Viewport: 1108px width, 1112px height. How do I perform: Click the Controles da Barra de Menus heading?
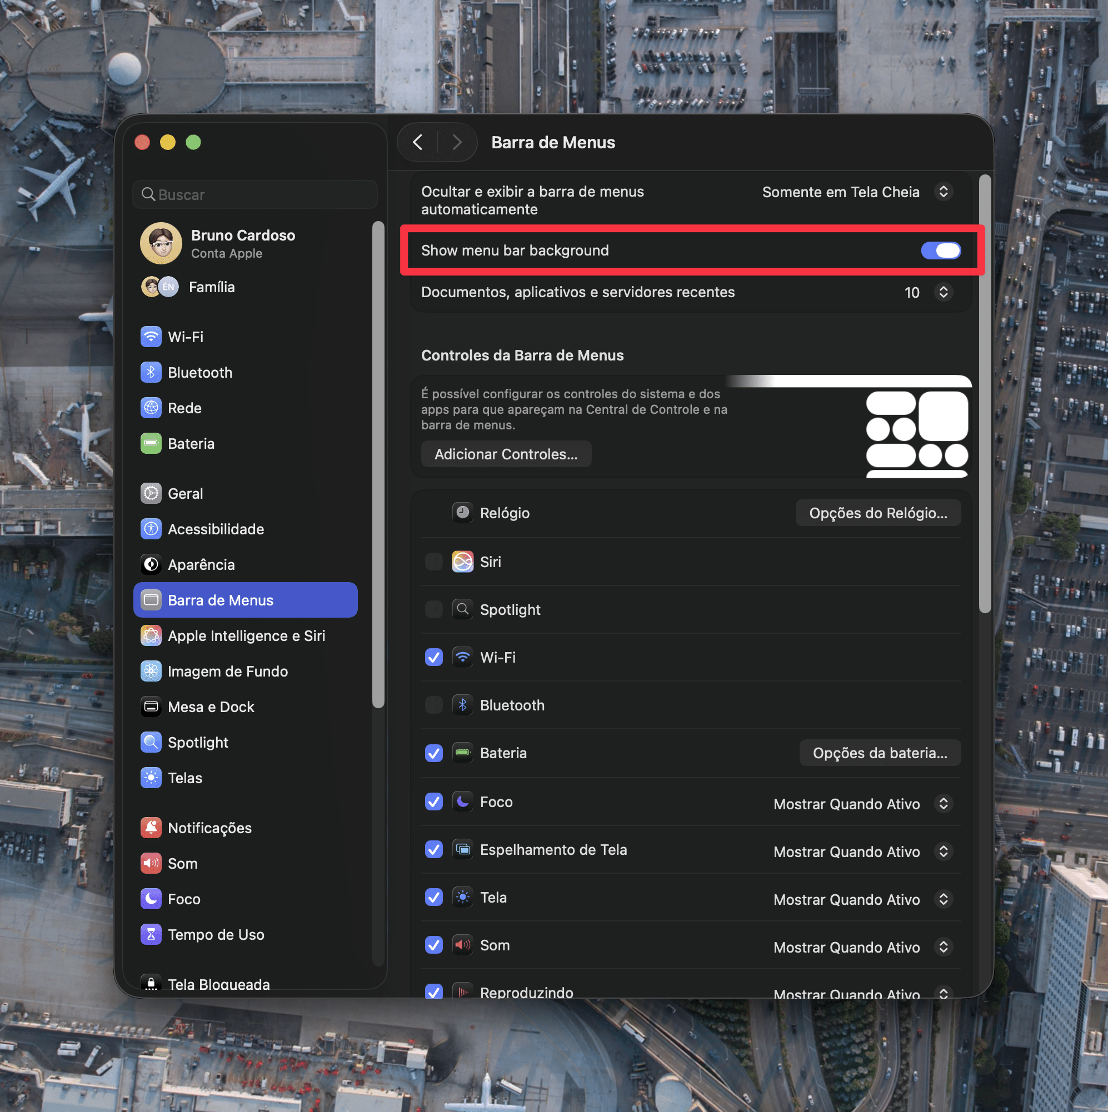point(522,355)
